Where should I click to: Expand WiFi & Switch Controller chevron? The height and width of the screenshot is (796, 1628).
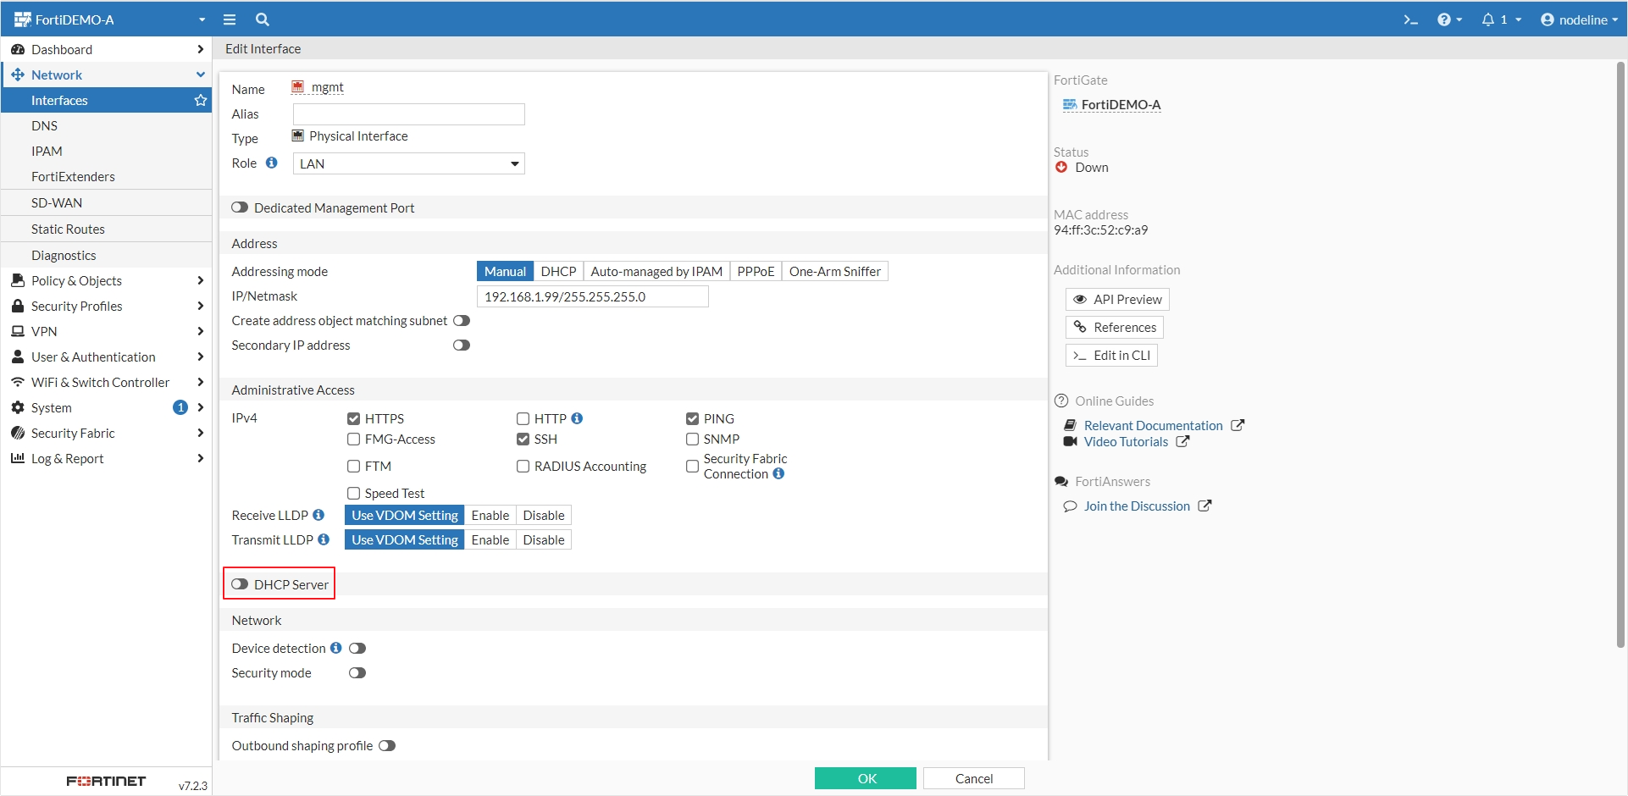(201, 382)
